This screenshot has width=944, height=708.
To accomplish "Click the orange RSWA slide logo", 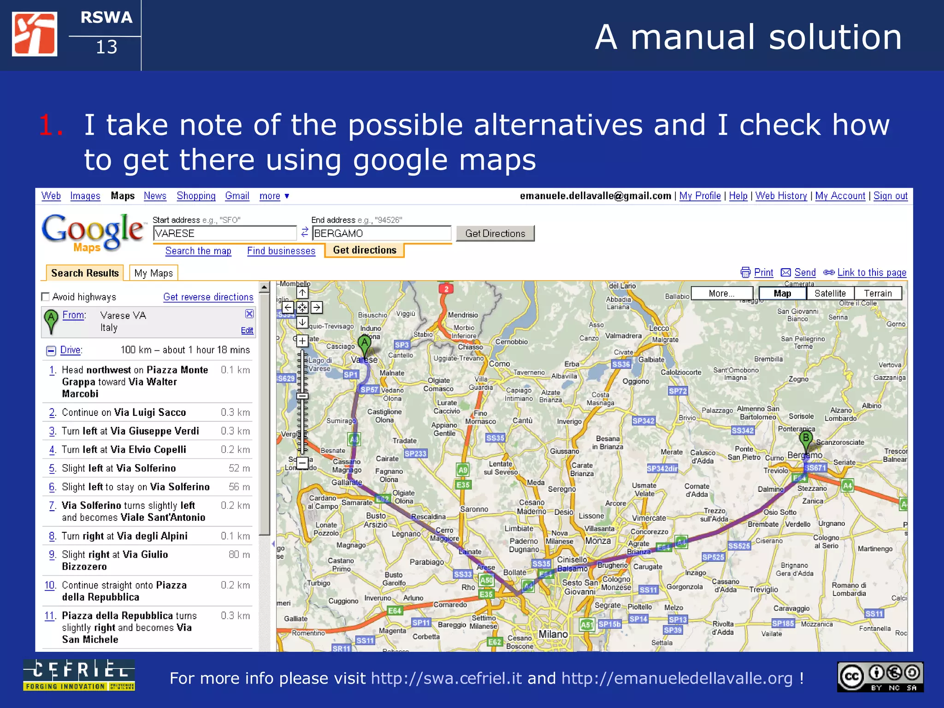I will 35,34.
